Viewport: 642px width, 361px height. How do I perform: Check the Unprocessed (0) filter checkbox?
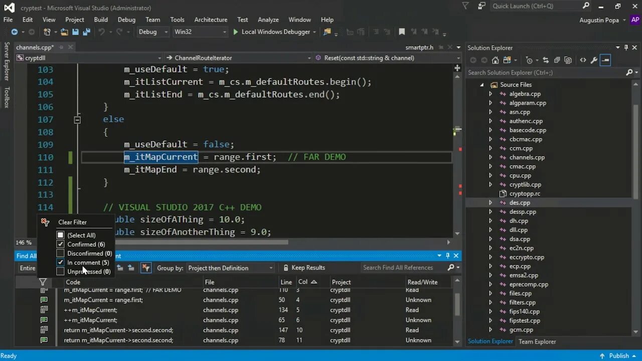(61, 271)
